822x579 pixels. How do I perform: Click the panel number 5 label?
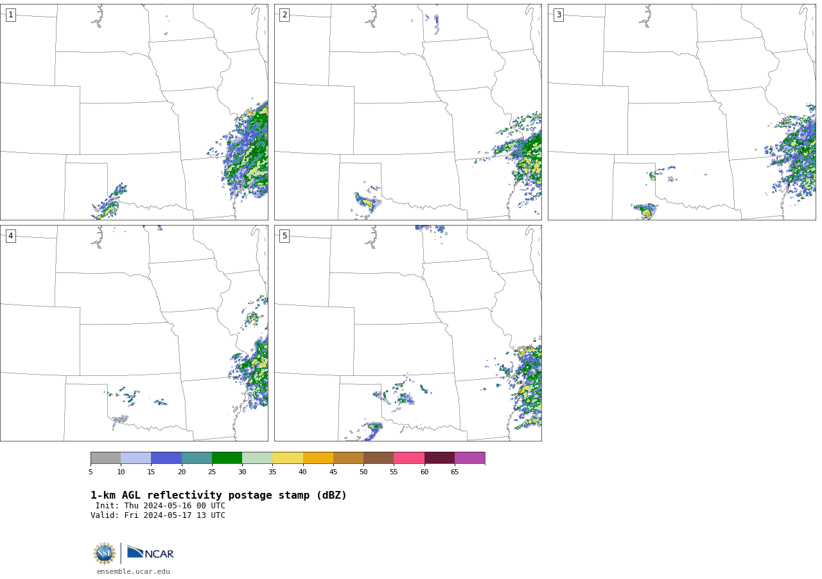coord(284,236)
